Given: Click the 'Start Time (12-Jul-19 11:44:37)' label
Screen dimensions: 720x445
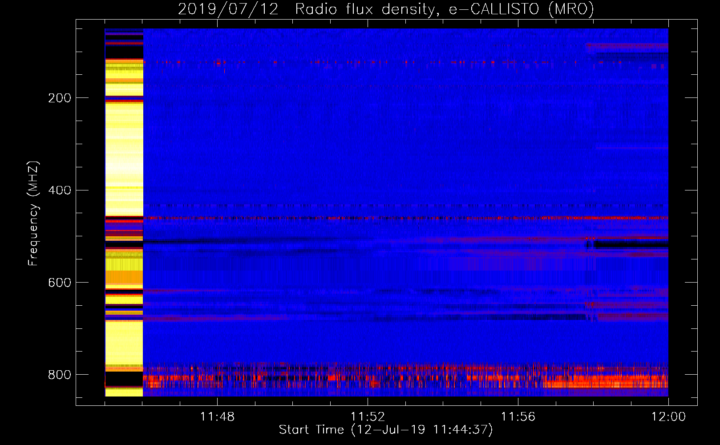Looking at the screenshot, I should [386, 430].
